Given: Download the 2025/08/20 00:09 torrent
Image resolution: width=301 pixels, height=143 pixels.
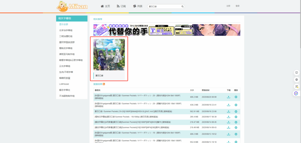Looking at the screenshot, I should pos(228,97).
